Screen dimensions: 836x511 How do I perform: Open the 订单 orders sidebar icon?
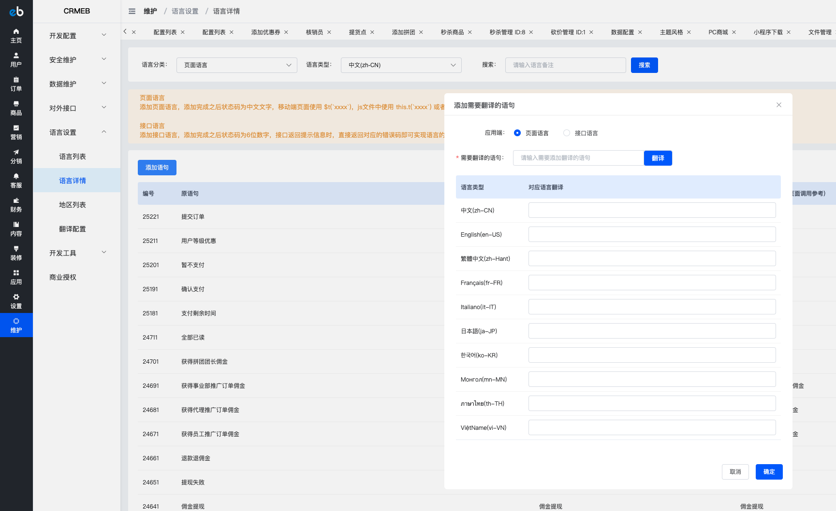click(16, 84)
